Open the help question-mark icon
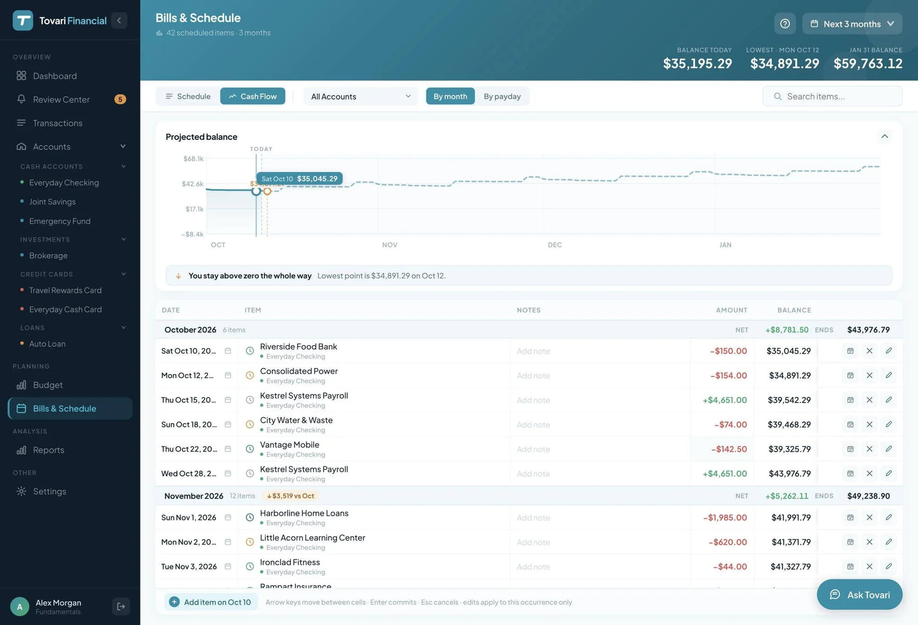The height and width of the screenshot is (625, 918). click(x=785, y=23)
